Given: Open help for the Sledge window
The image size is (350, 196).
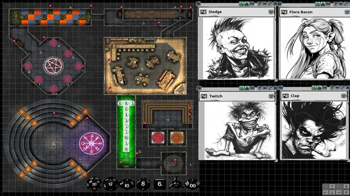Looking at the screenshot, I should coord(259,4).
